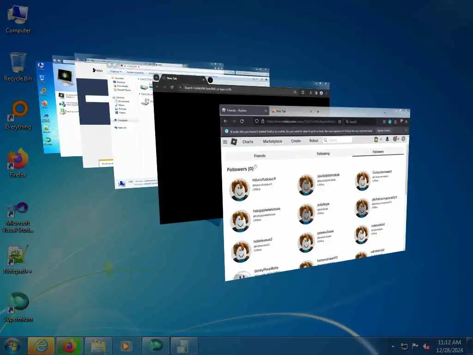Screen dimensions: 473x355
Task: Select Downloads in Explorer navigation pane
Action: tap(121, 86)
